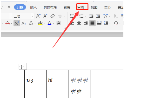Toggle the justify alignment button
The height and width of the screenshot is (99, 150).
pos(92,23)
